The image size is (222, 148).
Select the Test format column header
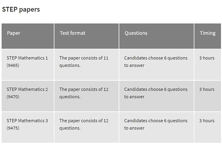(x=87, y=36)
